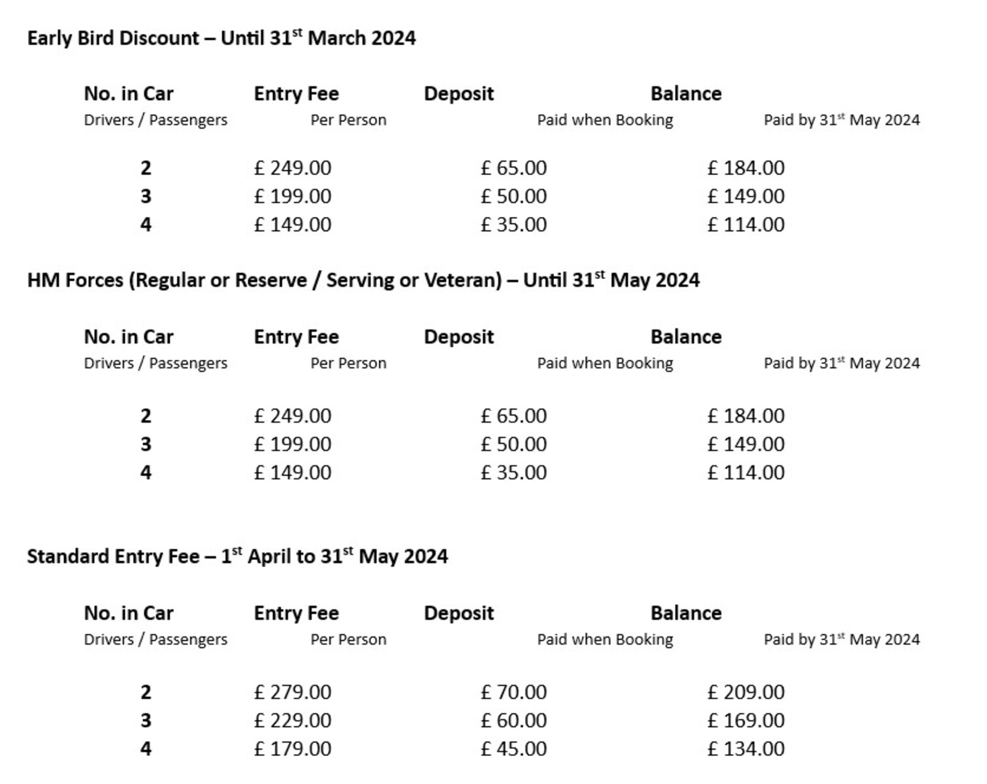Click the £ 70.00 deposit amount
The image size is (987, 784).
tap(513, 692)
